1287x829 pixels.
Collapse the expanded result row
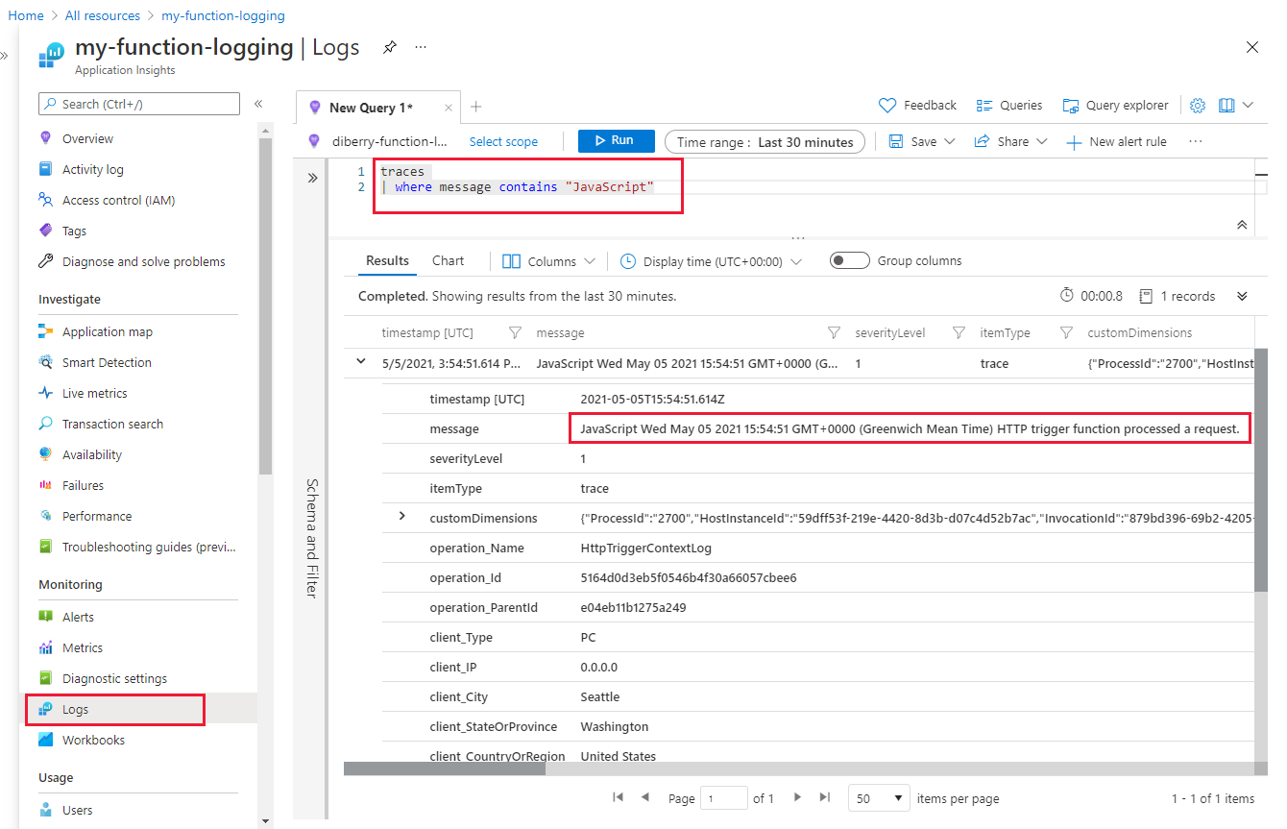pyautogui.click(x=361, y=362)
